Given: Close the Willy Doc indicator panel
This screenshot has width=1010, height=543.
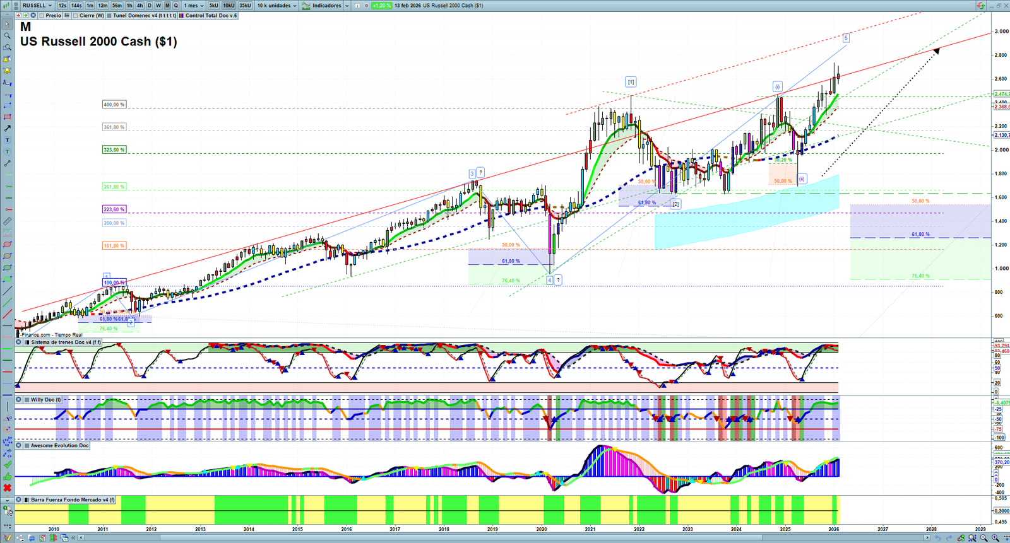Looking at the screenshot, I should point(19,400).
